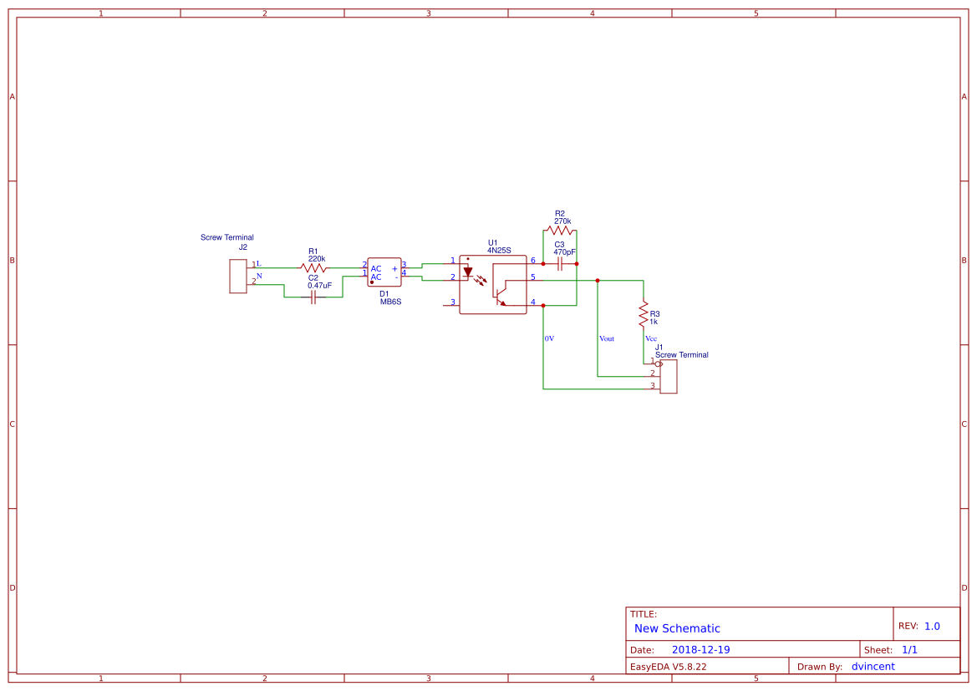Viewport: 977px width, 691px height.
Task: Click the C3 470pF capacitor symbol
Action: pyautogui.click(x=561, y=263)
